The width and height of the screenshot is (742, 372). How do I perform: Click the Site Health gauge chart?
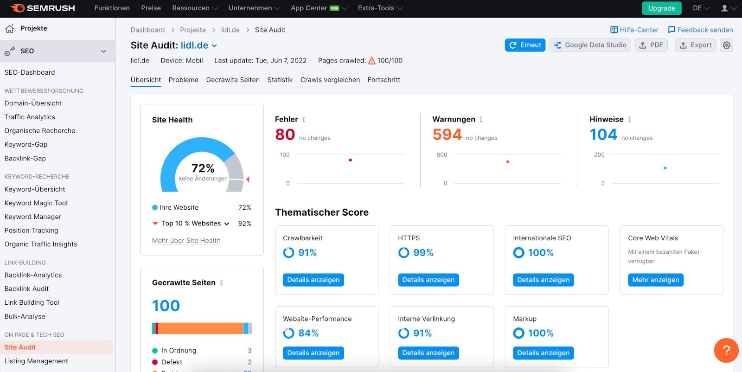[202, 164]
